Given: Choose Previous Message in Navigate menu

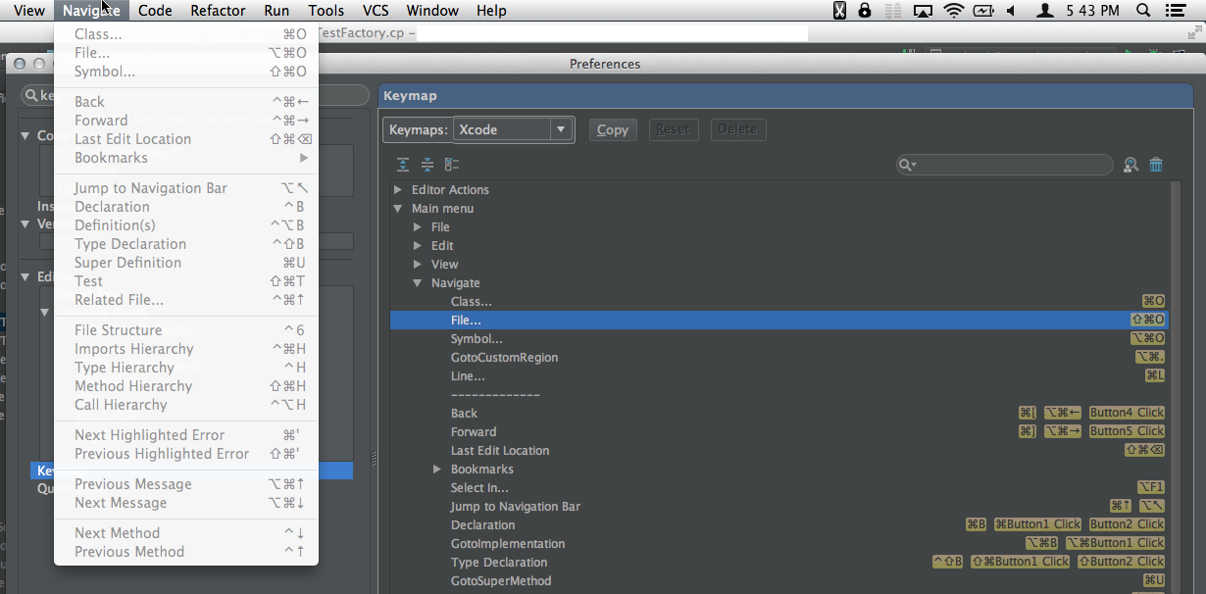Looking at the screenshot, I should point(186,484).
